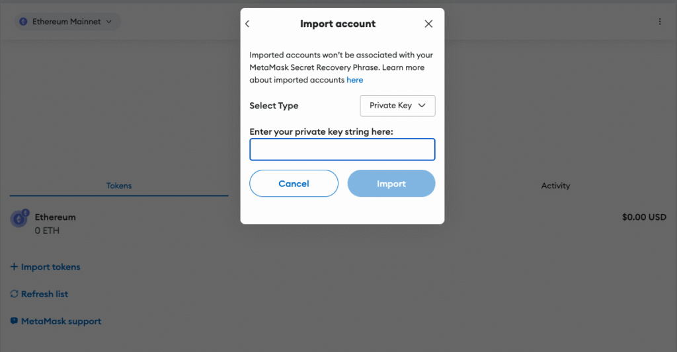677x352 pixels.
Task: Go back using the left arrow in dialog
Action: pyautogui.click(x=247, y=24)
